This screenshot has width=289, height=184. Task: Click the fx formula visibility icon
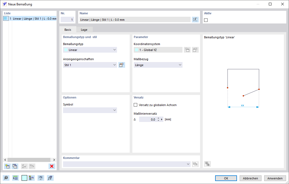pyautogui.click(x=50, y=178)
